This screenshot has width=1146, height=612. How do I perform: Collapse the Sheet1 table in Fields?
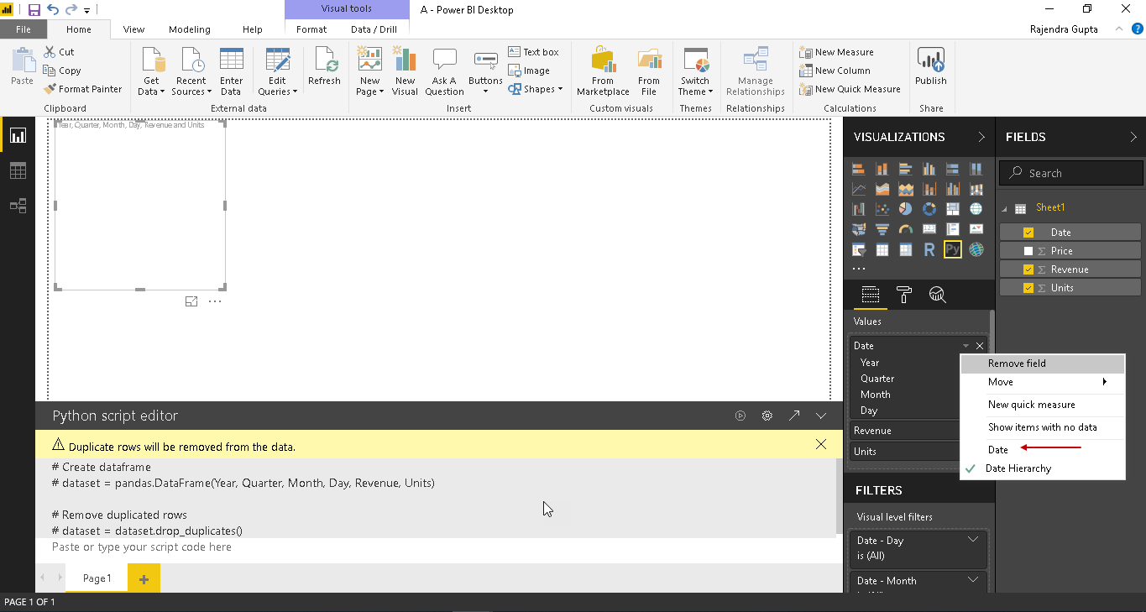(x=1005, y=208)
